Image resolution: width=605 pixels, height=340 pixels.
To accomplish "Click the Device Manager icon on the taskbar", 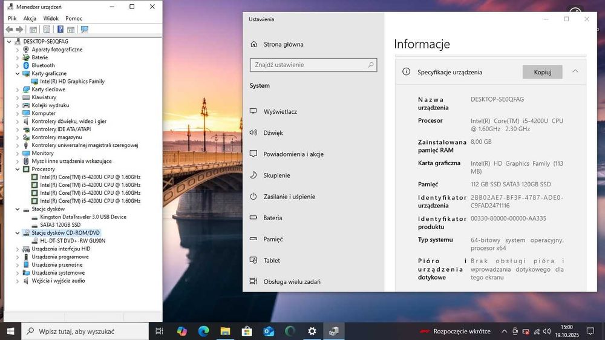I will [334, 331].
